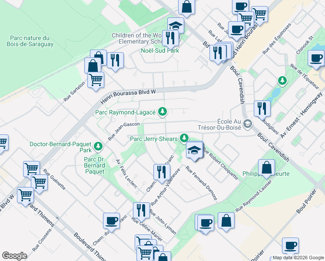Open the café pin left of the Raymond-Lasnier shopping bag
Viewport: 325px width, 261px height.
(206, 224)
